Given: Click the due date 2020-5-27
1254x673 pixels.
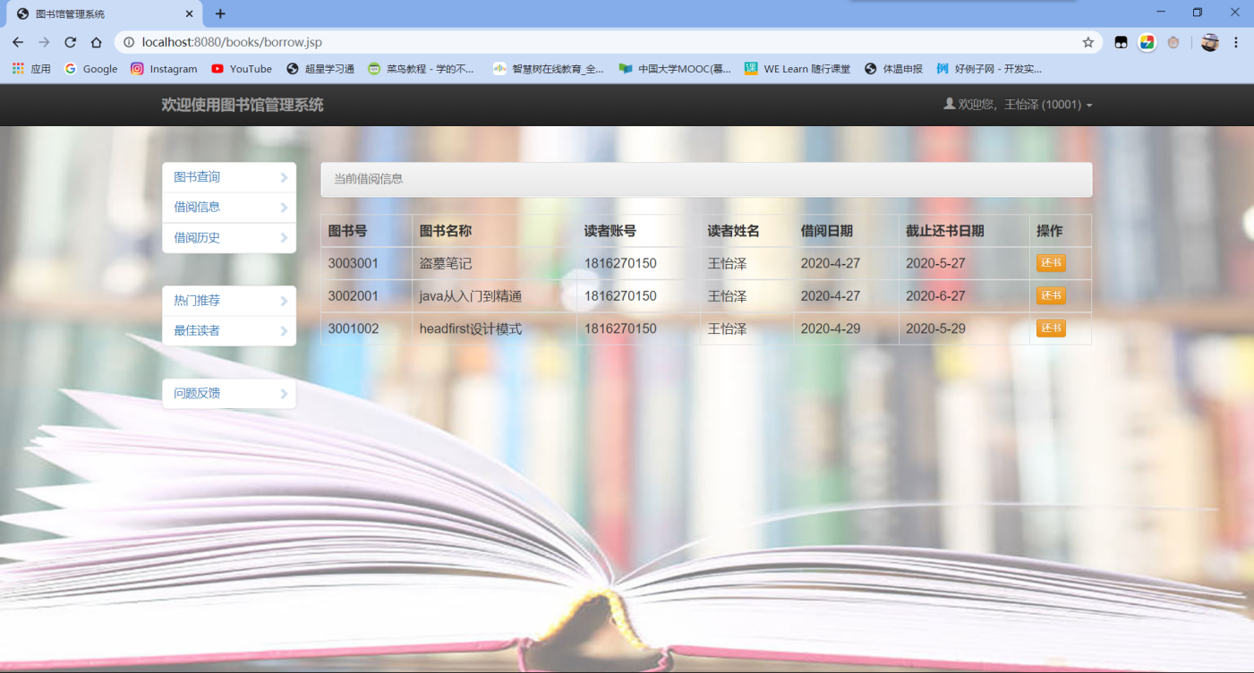Looking at the screenshot, I should tap(936, 264).
